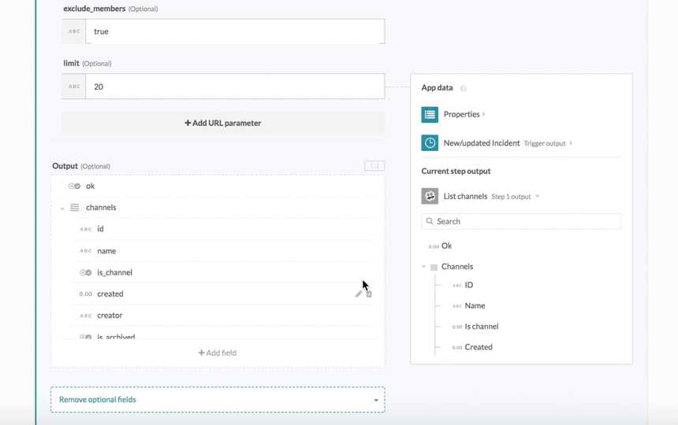
Task: Click the creator output field row
Action: tap(223, 316)
